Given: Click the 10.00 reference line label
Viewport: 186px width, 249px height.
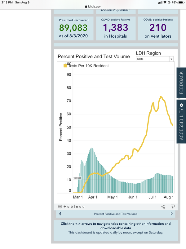Looking at the screenshot, I should point(77,178).
